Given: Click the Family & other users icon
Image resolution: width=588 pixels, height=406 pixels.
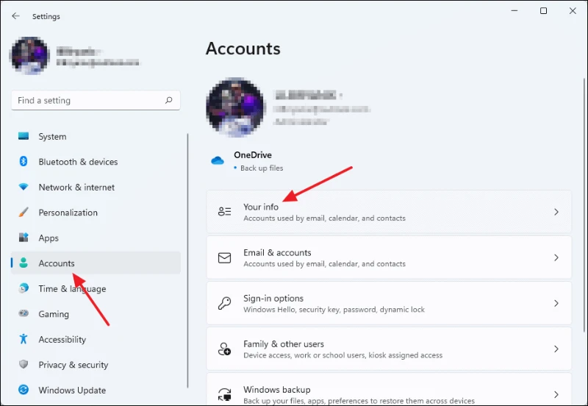Looking at the screenshot, I should (x=225, y=349).
